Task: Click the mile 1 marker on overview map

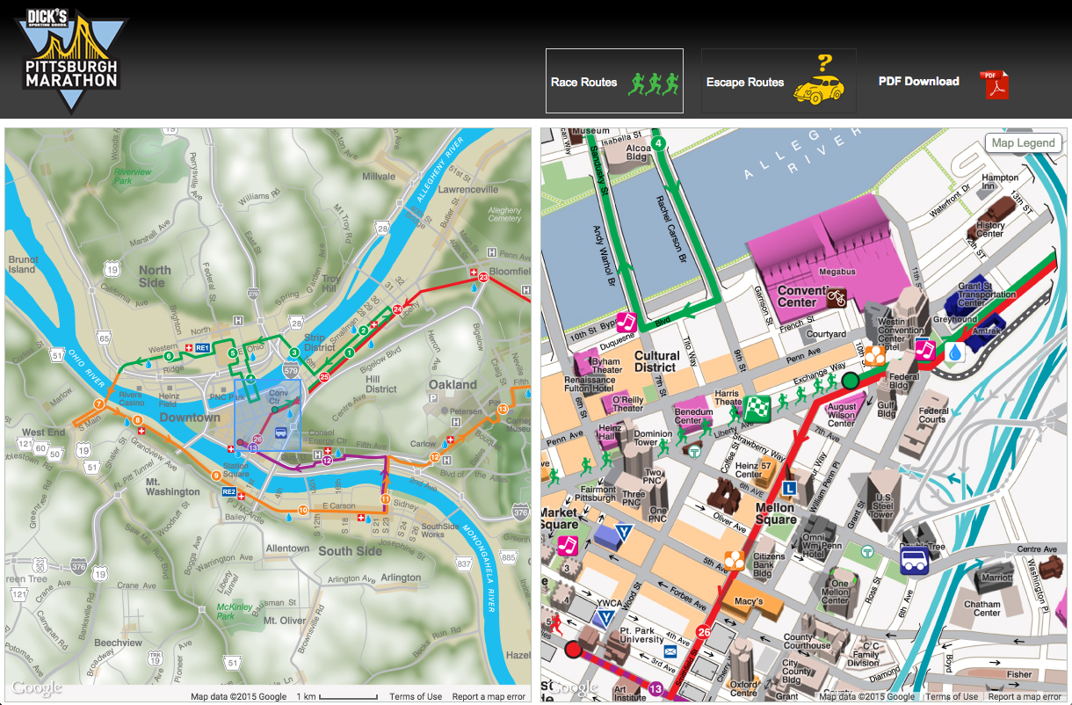Action: click(x=349, y=352)
